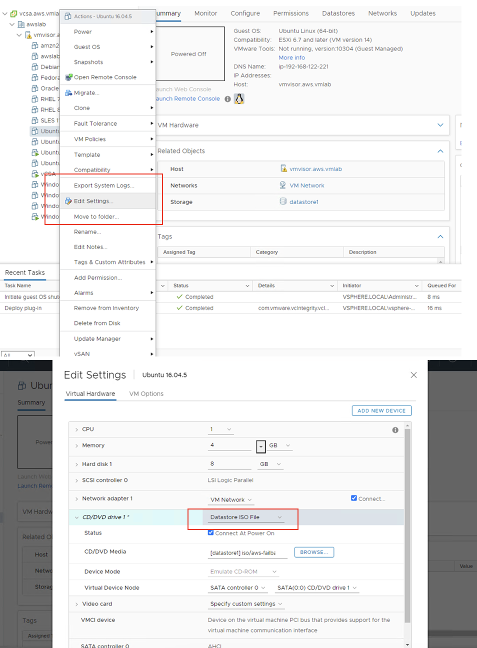
Task: Toggle the Connect checkbox for Network adapter 1
Action: click(x=353, y=497)
